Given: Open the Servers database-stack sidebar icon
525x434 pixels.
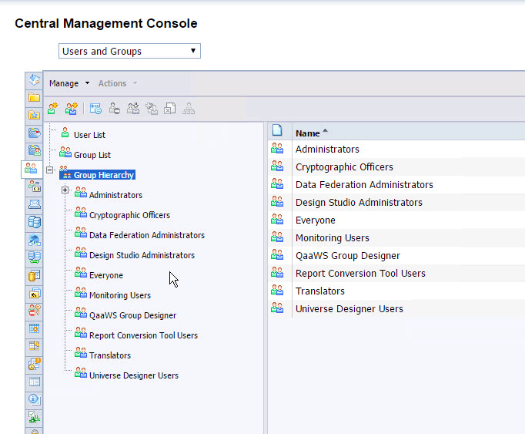Looking at the screenshot, I should [x=34, y=222].
